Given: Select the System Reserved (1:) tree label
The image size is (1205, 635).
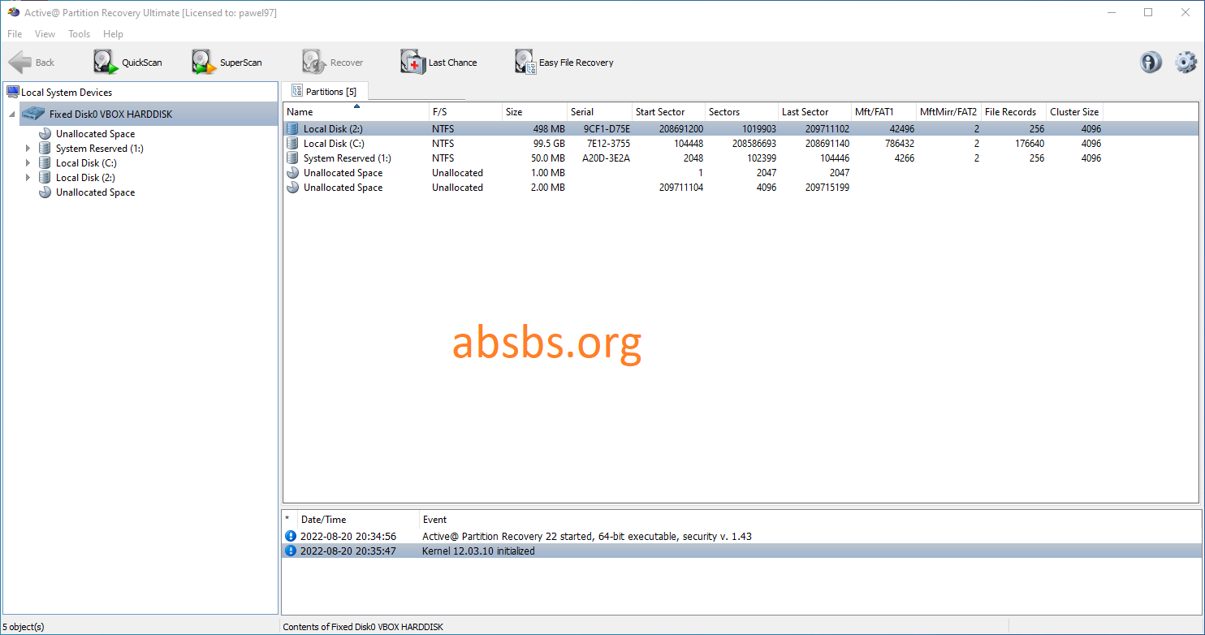Looking at the screenshot, I should pyautogui.click(x=100, y=149).
